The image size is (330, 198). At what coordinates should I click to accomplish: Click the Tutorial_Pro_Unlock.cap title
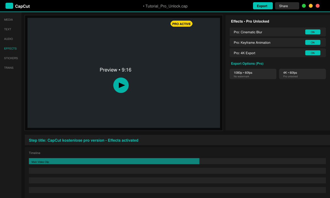(165, 6)
